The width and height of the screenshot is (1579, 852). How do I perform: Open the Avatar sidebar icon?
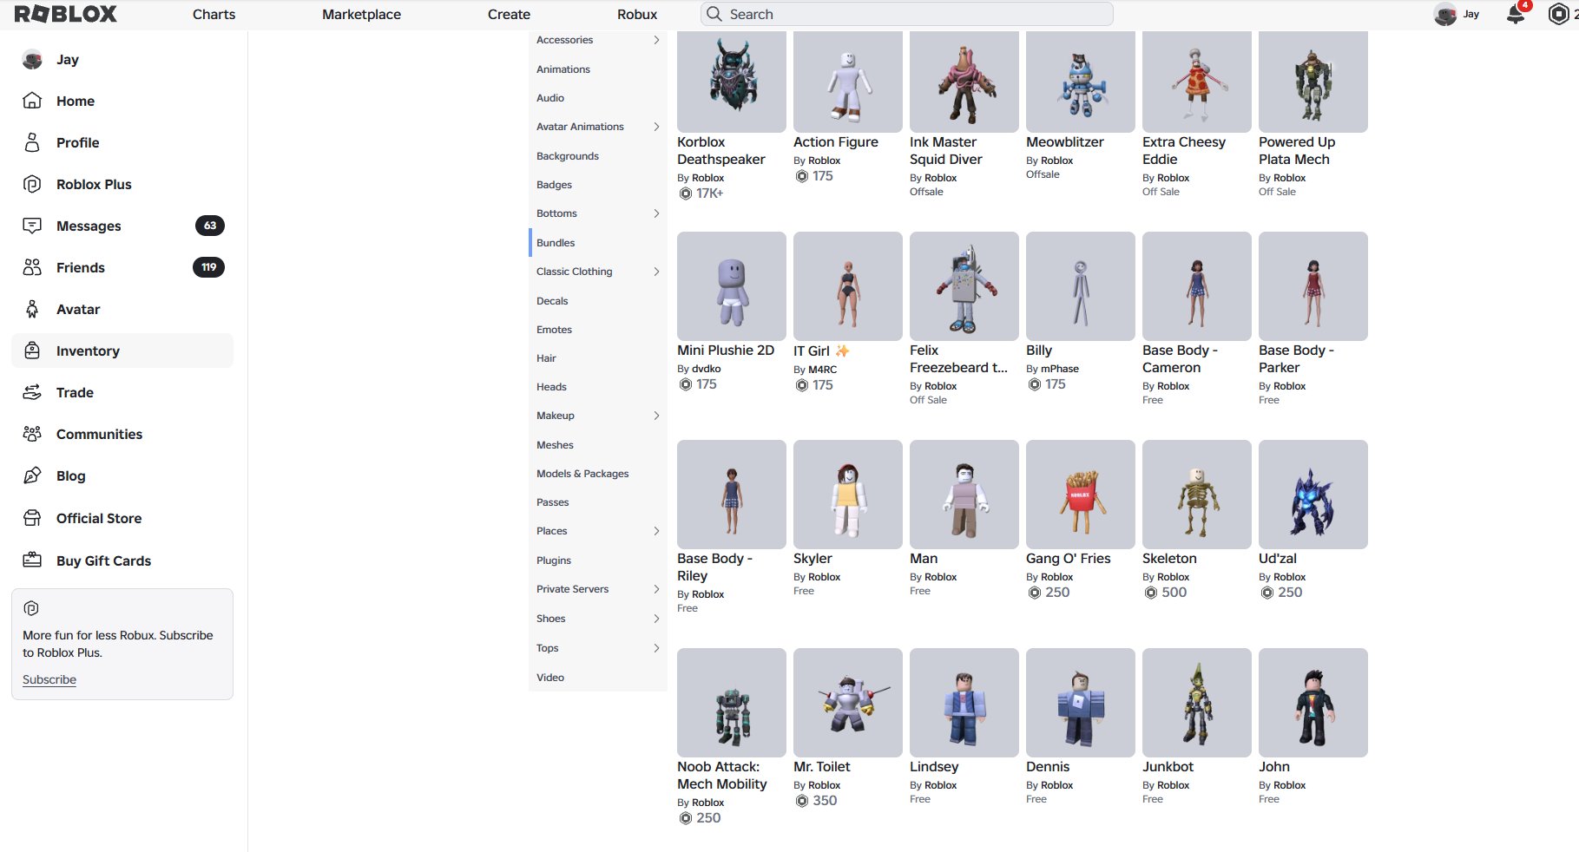coord(32,309)
